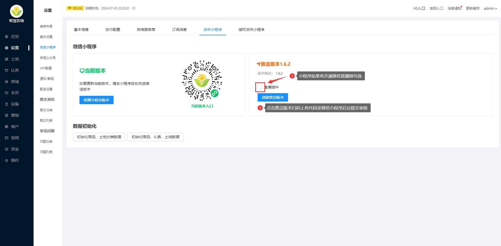Click the 总览 sidebar icon
501x246 pixels.
[x=7, y=37]
